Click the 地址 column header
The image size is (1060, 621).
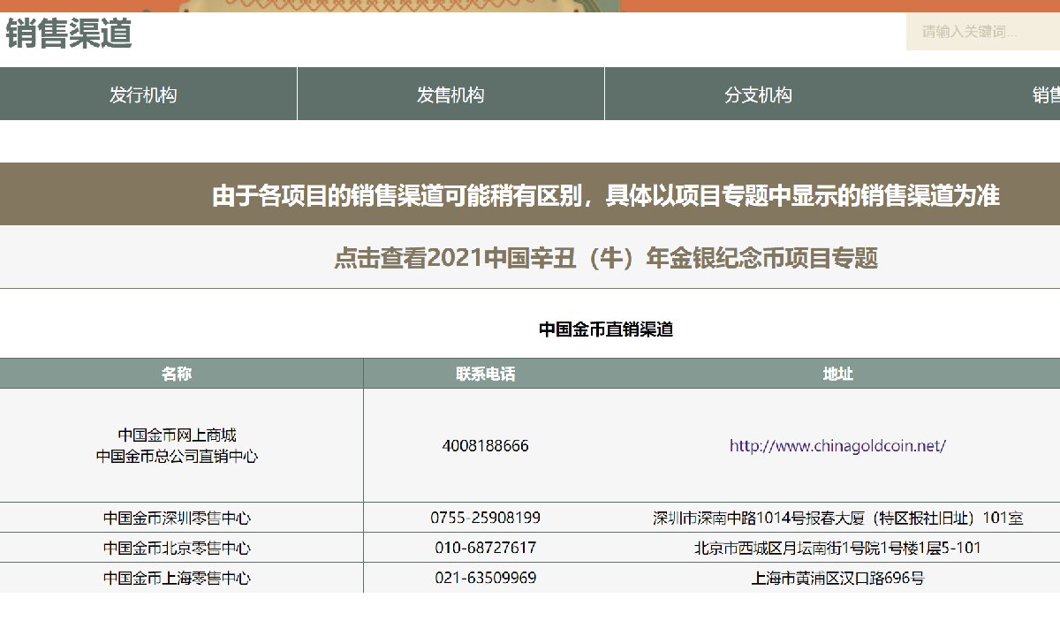click(838, 374)
